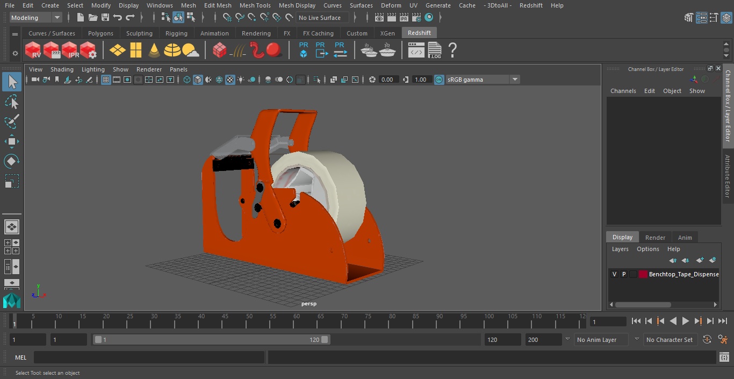Viewport: 734px width, 379px height.
Task: Click the Layer Editor horizontal scrollbar
Action: (643, 304)
